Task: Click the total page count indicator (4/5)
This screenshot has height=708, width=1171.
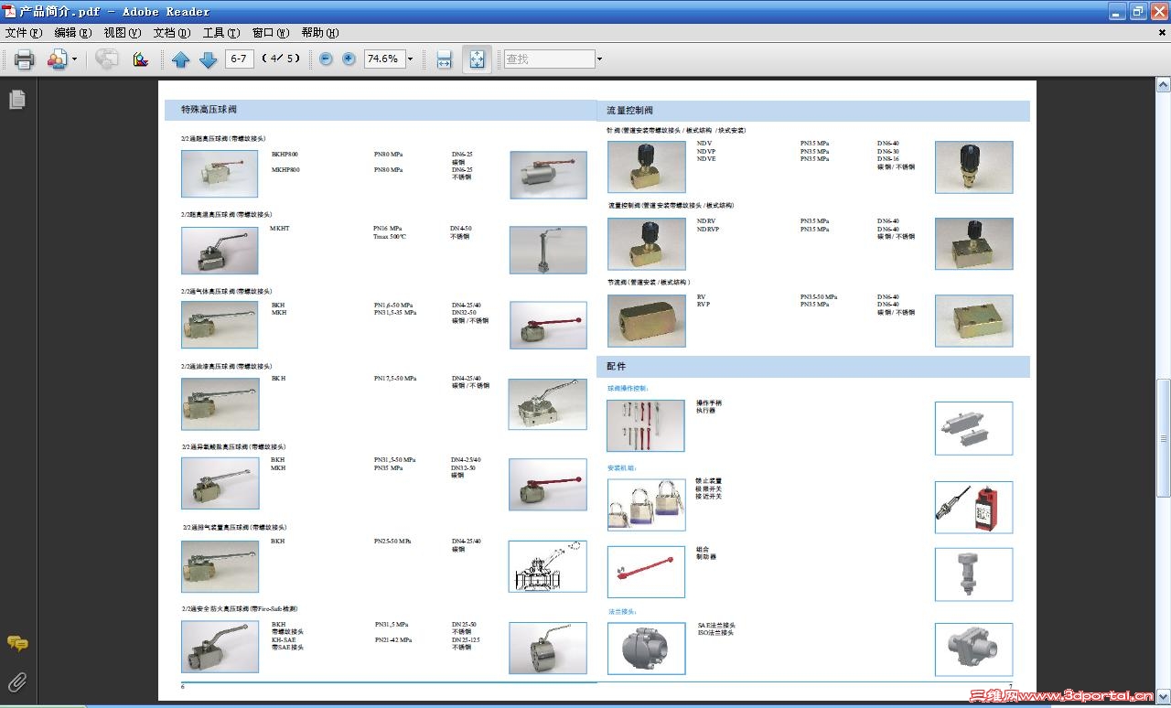Action: click(281, 59)
